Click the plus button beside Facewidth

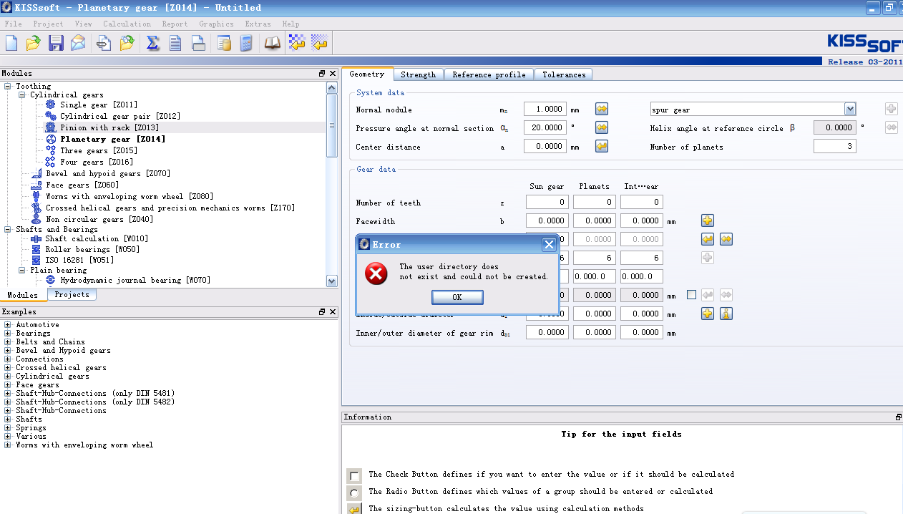click(x=708, y=220)
